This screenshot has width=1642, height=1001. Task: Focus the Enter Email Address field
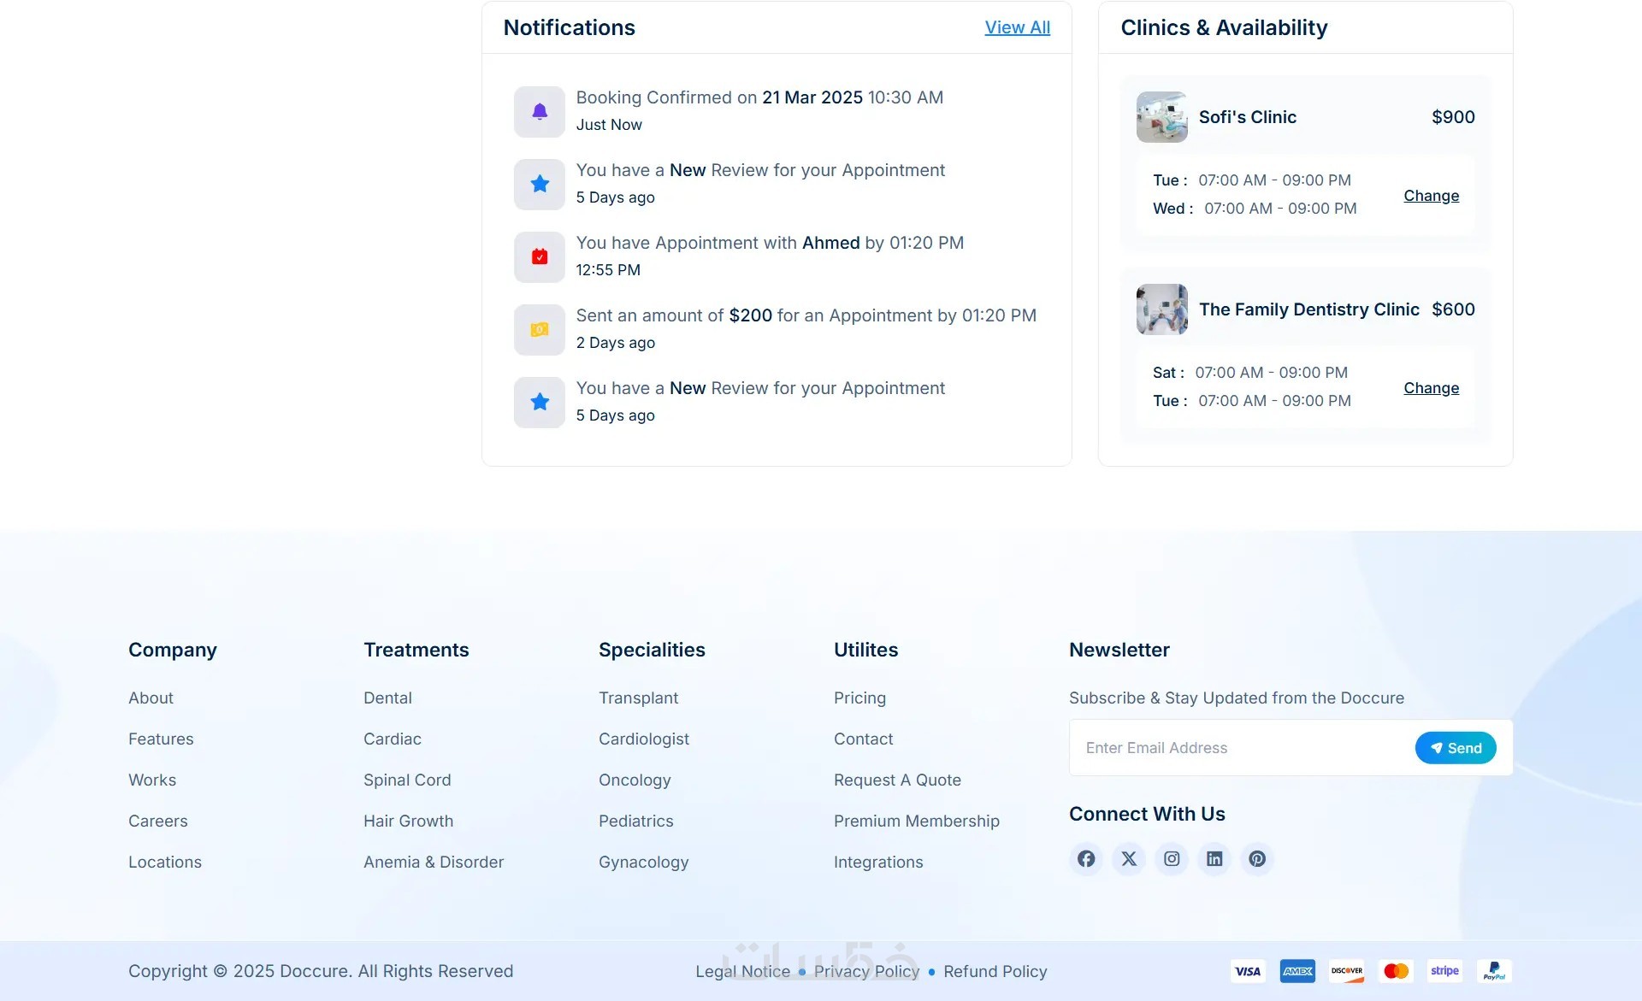1240,748
